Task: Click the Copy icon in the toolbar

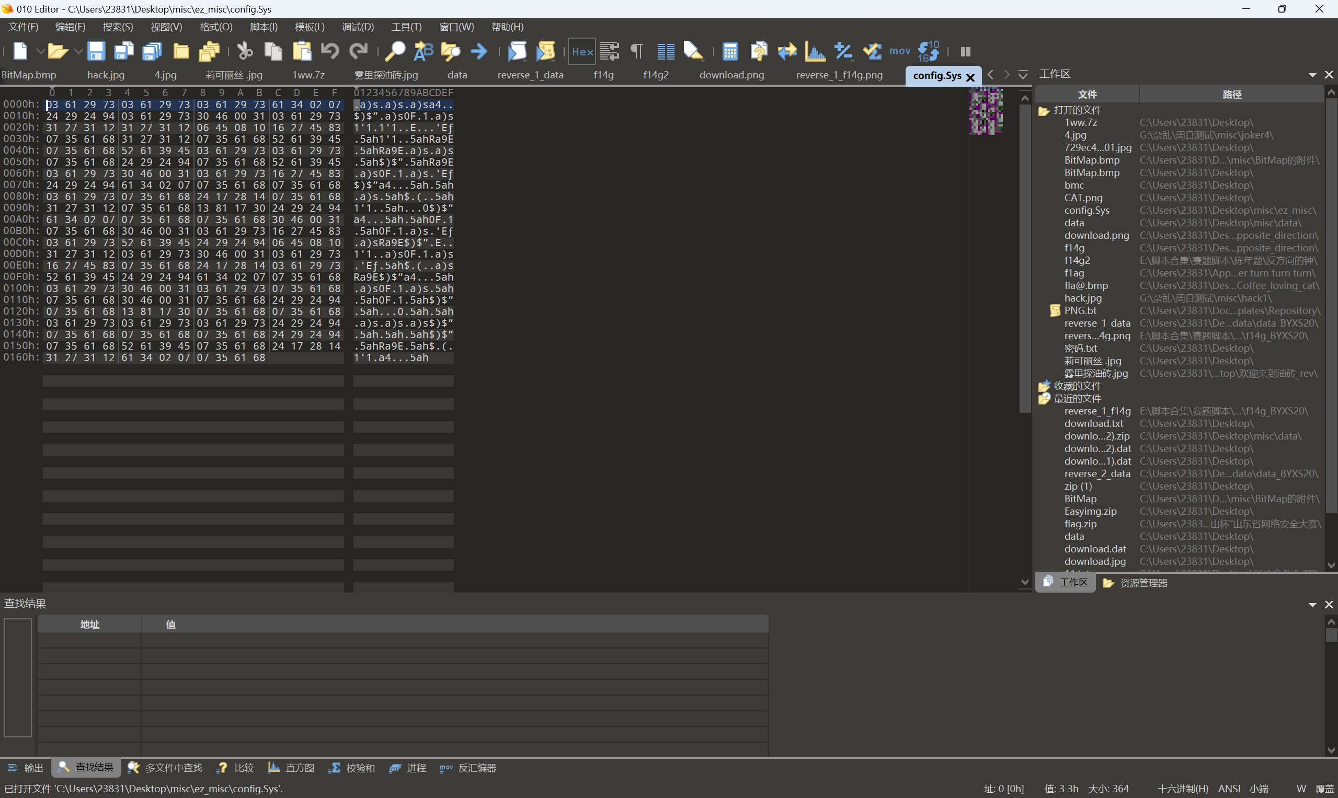Action: 273,51
